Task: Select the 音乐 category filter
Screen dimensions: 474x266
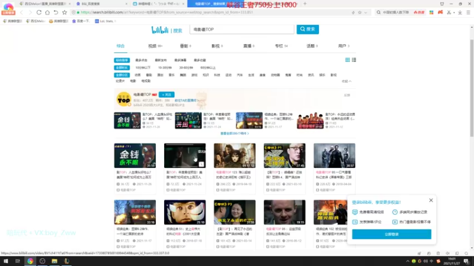Action: [x=172, y=75]
